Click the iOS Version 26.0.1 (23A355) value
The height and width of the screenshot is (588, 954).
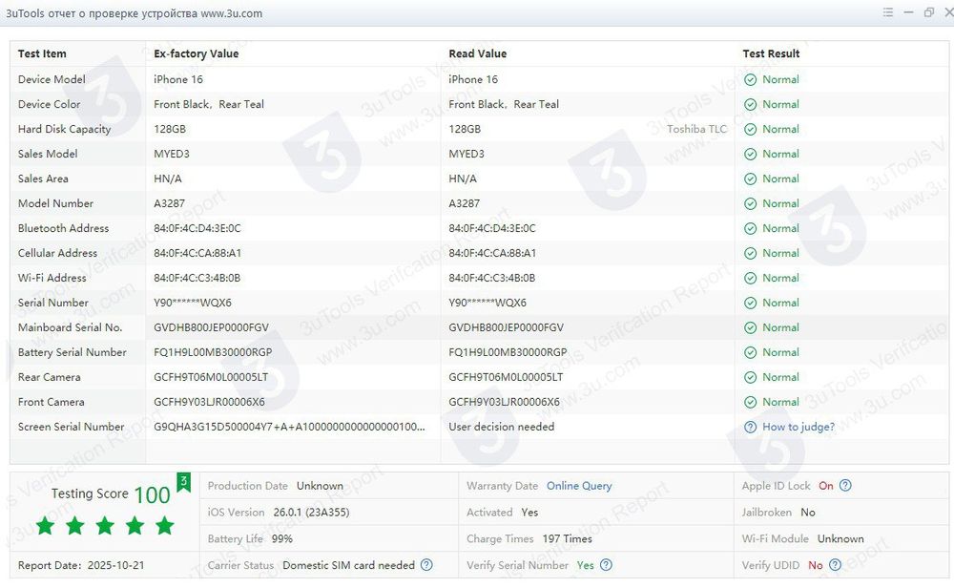[x=312, y=513]
